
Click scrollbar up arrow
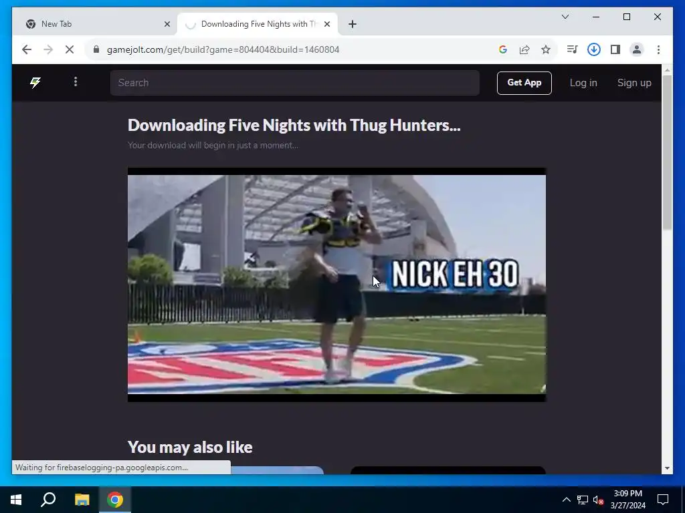coord(667,69)
